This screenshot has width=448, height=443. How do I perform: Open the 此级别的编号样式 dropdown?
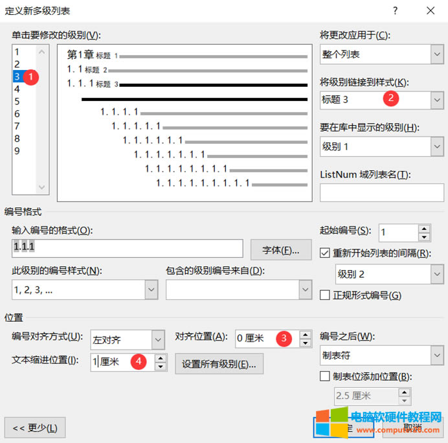point(151,290)
